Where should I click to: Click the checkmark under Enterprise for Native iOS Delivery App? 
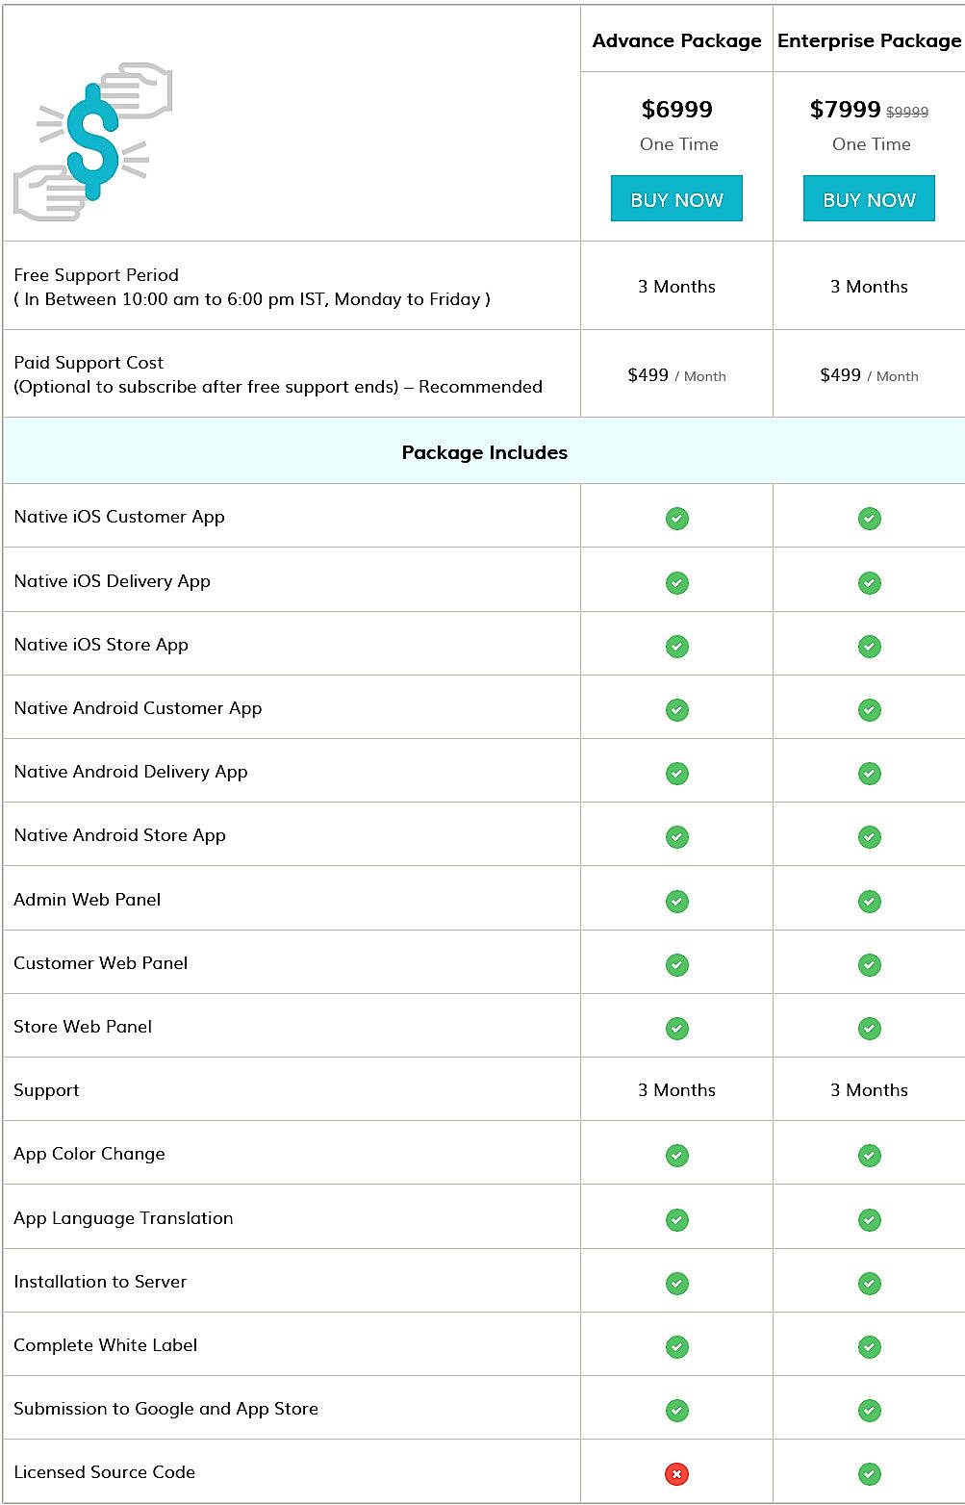click(x=870, y=582)
